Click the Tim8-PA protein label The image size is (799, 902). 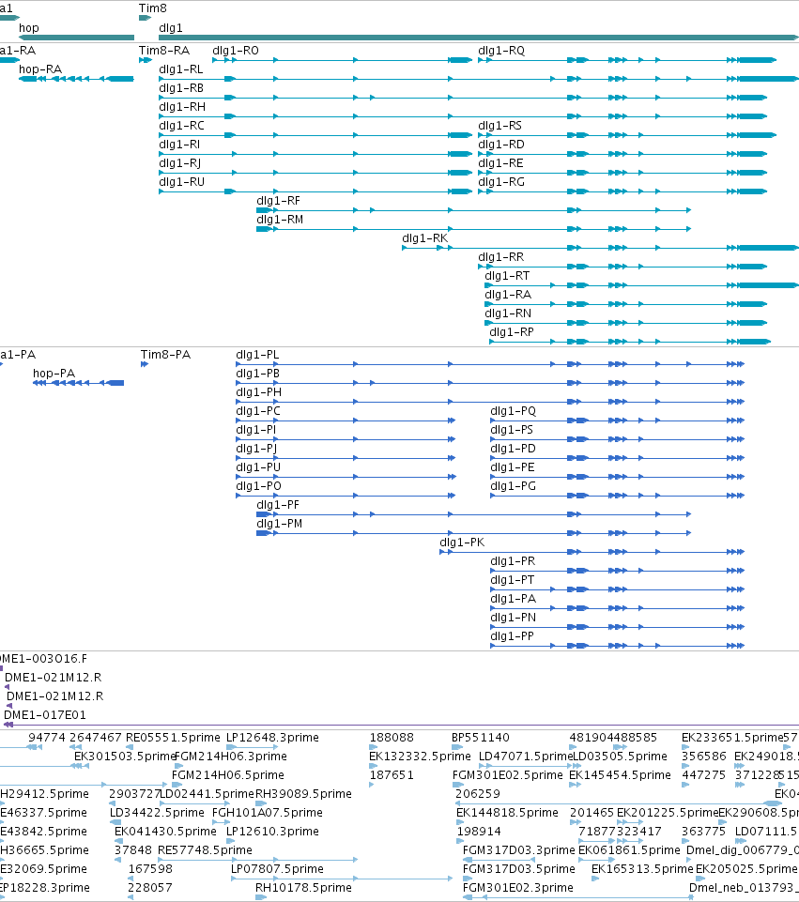point(165,355)
